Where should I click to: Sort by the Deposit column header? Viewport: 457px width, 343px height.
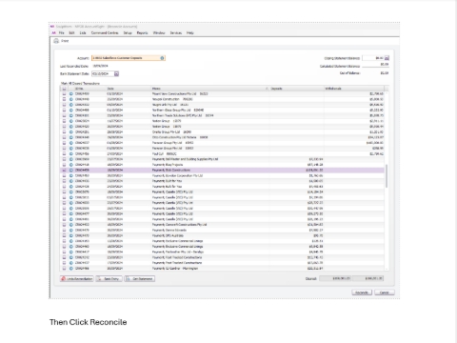pyautogui.click(x=297, y=89)
